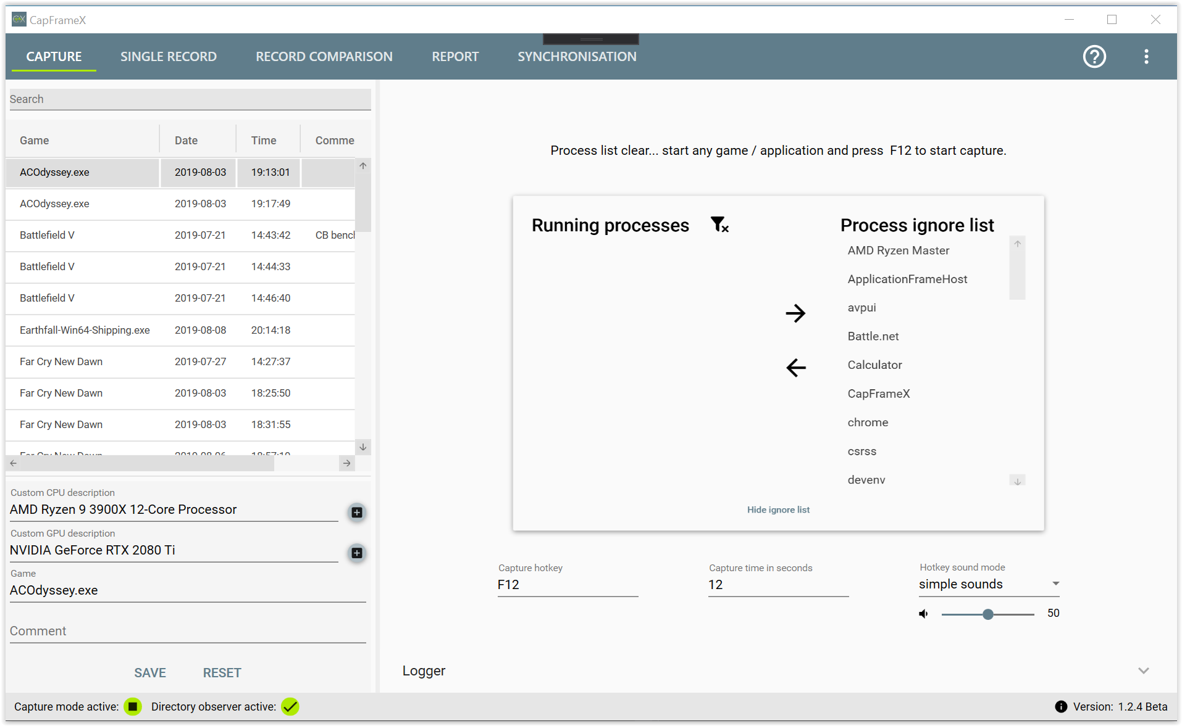The width and height of the screenshot is (1182, 726).
Task: Click the Reset button
Action: point(222,673)
